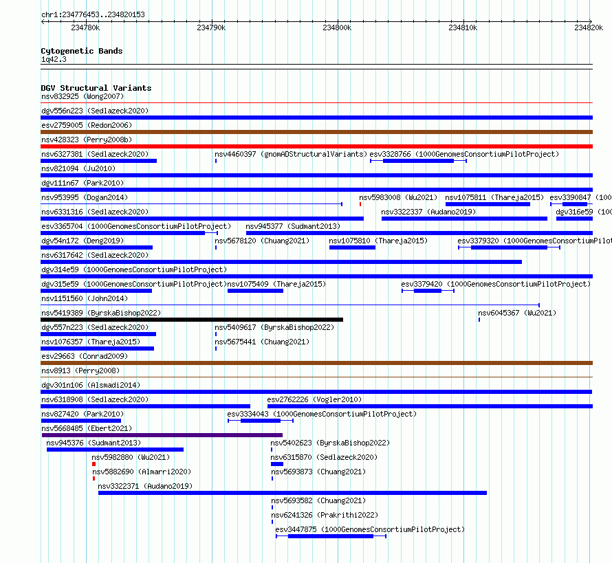The image size is (612, 563).
Task: Click nsv5402623 (ByrskaBishop2022) label
Action: [x=330, y=443]
